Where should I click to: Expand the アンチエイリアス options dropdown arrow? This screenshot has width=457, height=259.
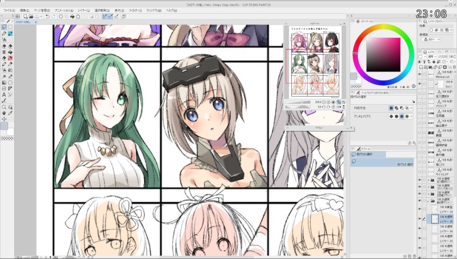[x=411, y=117]
